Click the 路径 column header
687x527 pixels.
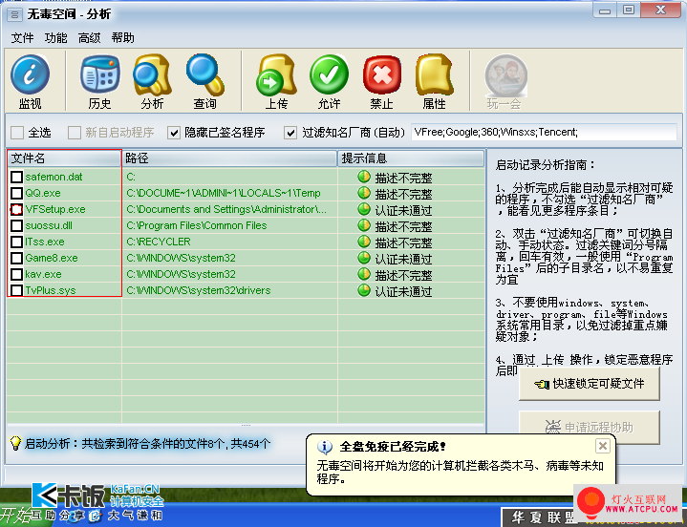coord(229,158)
